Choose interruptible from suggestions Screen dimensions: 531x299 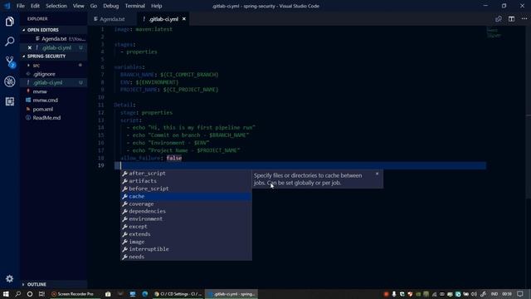click(x=186, y=249)
